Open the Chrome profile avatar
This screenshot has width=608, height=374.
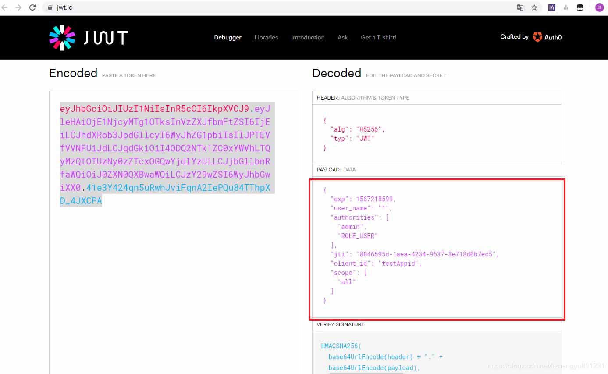(x=599, y=7)
